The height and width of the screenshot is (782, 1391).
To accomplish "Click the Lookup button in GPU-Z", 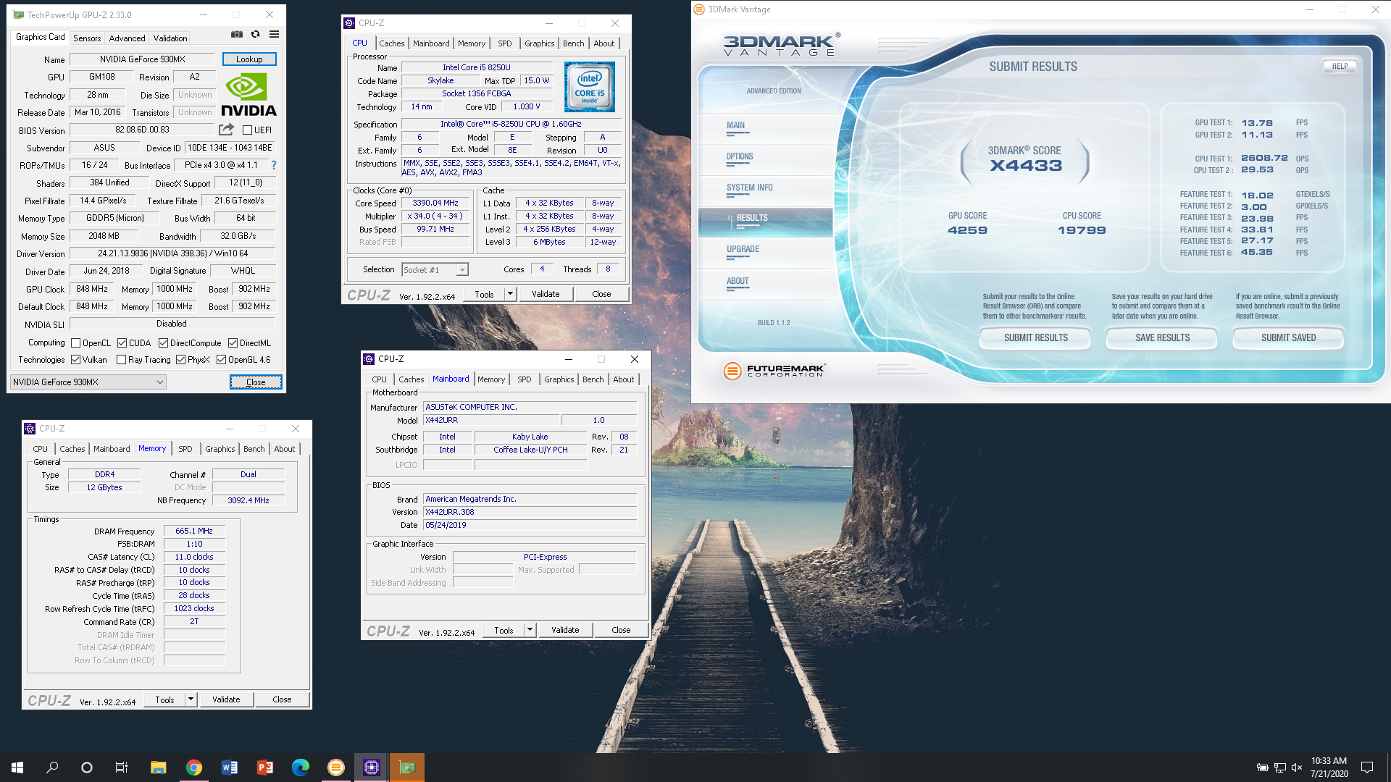I will point(249,59).
